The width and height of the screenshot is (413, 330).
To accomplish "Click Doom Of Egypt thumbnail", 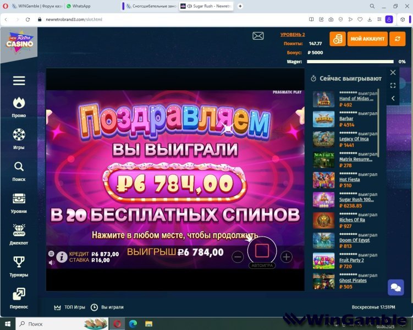I will click(x=323, y=240).
